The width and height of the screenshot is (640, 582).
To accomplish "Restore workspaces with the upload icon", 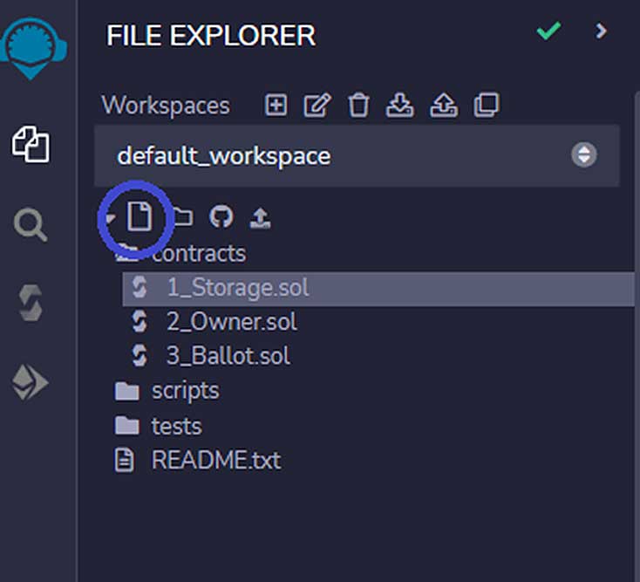I will pyautogui.click(x=444, y=105).
